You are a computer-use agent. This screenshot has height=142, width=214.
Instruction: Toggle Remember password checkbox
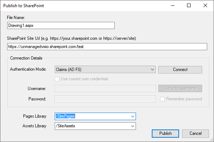click(x=162, y=99)
